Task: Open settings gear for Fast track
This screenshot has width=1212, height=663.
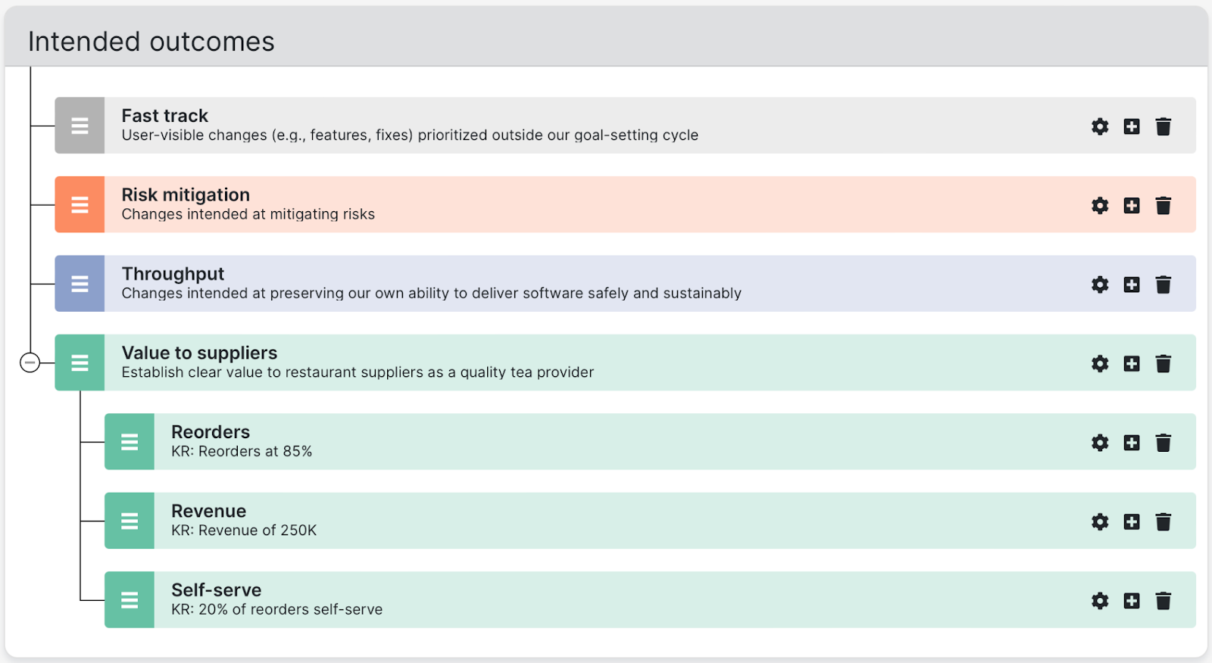Action: (x=1100, y=126)
